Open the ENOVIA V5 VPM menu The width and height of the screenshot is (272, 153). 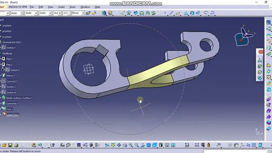coord(18,7)
